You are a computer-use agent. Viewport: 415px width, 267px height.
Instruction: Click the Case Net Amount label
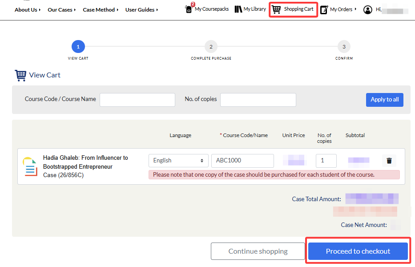[364, 225]
